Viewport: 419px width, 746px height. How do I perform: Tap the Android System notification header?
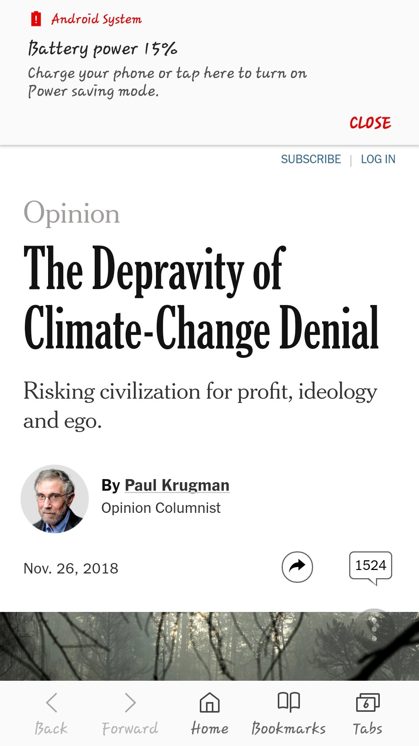[97, 19]
